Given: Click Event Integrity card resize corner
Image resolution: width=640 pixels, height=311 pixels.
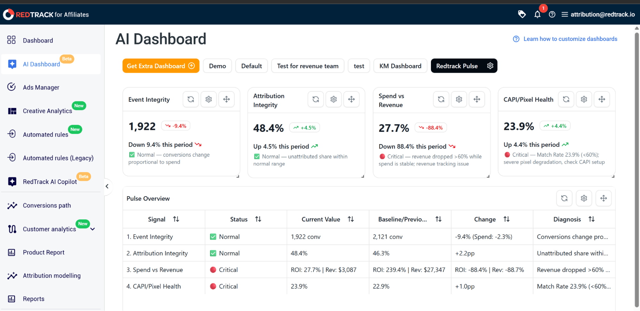Looking at the screenshot, I should [238, 176].
